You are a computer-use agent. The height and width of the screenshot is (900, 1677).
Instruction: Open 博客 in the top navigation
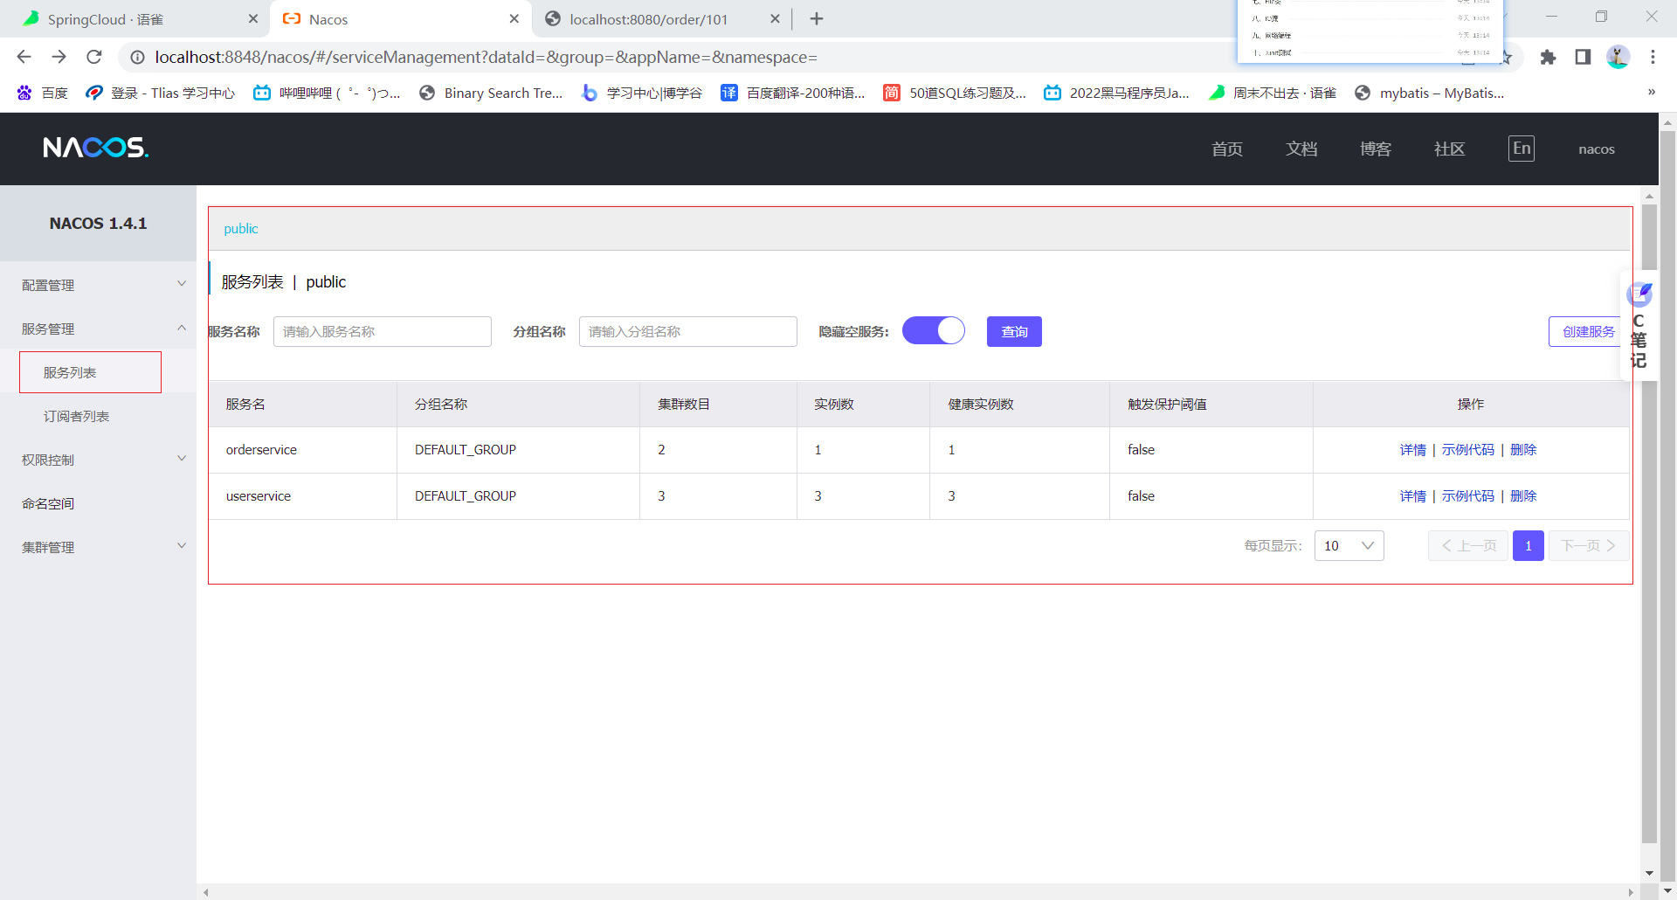pyautogui.click(x=1376, y=149)
